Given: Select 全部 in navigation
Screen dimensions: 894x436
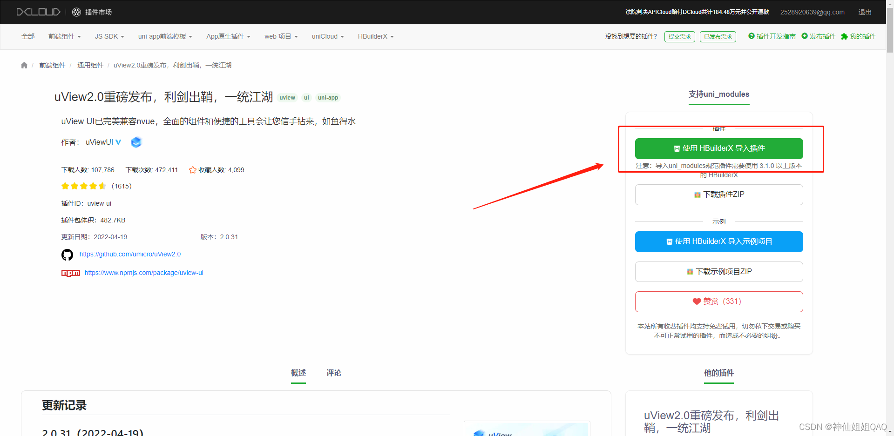Looking at the screenshot, I should tap(28, 36).
